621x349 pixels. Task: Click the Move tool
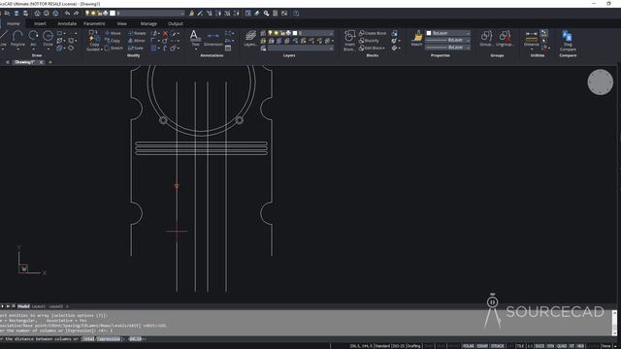(x=113, y=33)
